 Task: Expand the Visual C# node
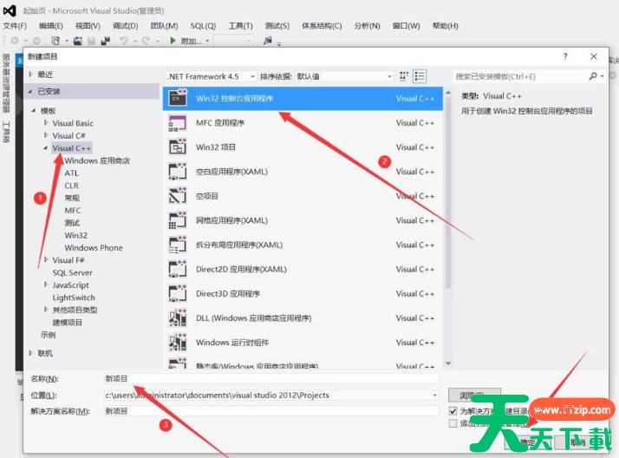tap(46, 135)
